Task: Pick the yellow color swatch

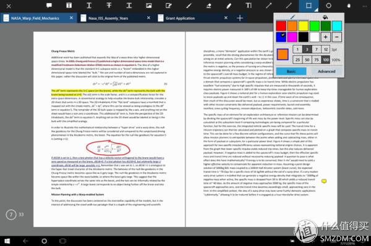Action: [304, 26]
